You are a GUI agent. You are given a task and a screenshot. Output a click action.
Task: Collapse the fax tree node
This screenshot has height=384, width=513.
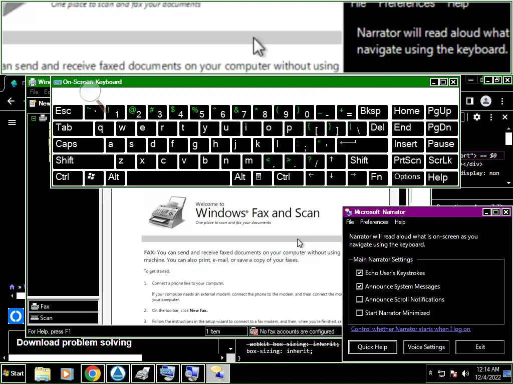(x=34, y=118)
